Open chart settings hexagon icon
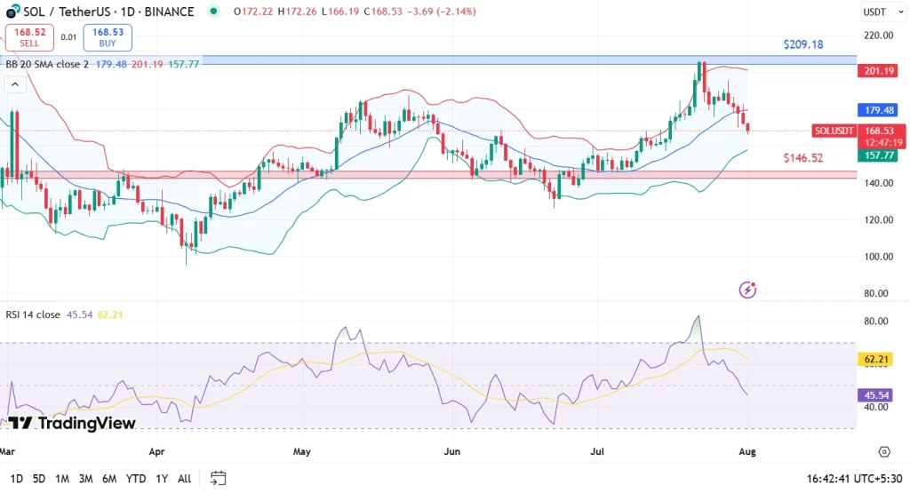The image size is (910, 493). pos(884,452)
